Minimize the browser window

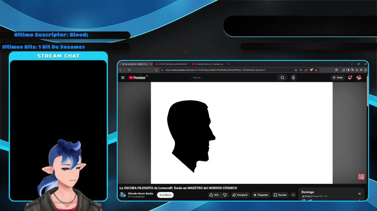pyautogui.click(x=352, y=64)
